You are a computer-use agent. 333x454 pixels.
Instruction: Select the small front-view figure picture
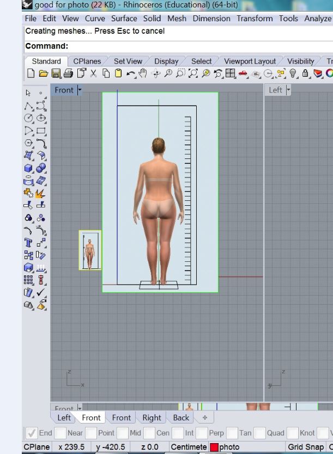(90, 250)
